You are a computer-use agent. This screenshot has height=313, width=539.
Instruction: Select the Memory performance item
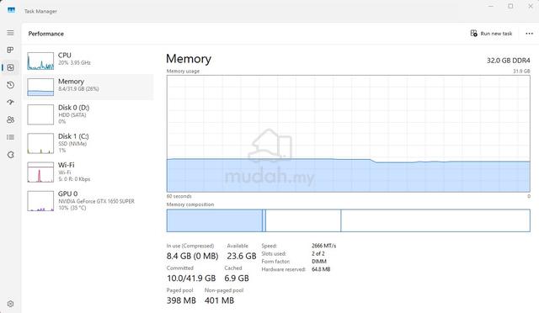pos(88,87)
